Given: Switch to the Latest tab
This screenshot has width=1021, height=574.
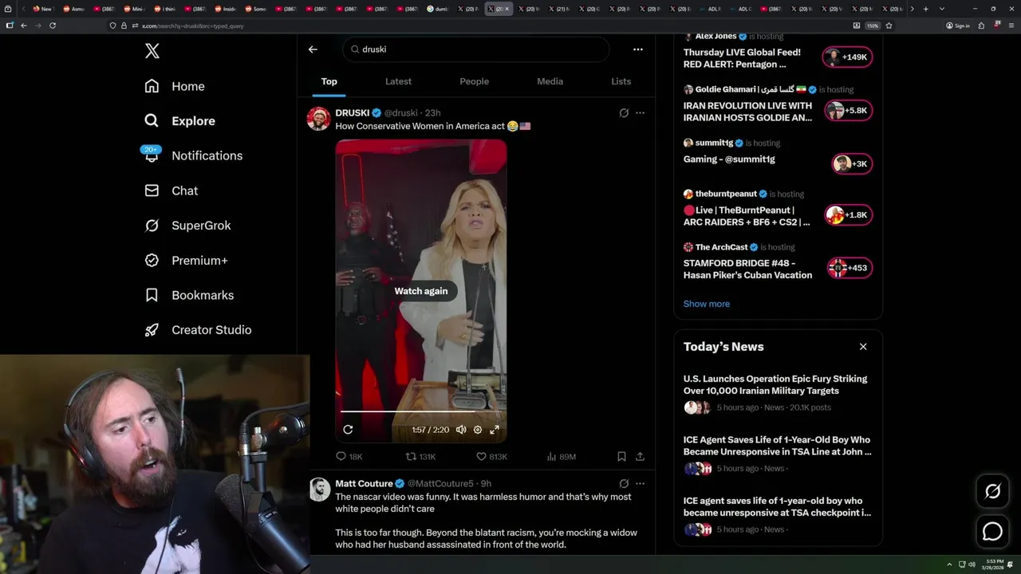Looking at the screenshot, I should coord(398,81).
